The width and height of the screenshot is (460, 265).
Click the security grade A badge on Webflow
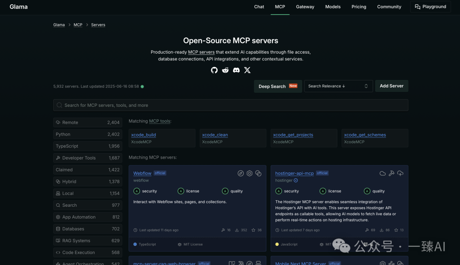[x=137, y=191]
